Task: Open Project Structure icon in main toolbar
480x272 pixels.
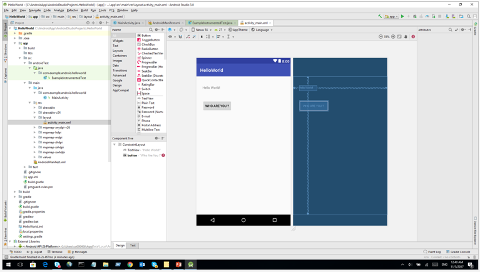Action: pyautogui.click(x=461, y=16)
